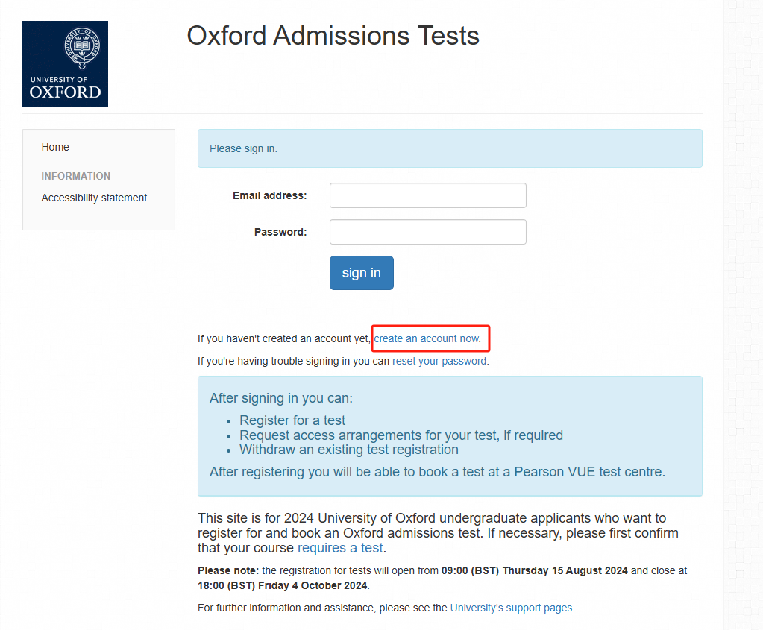Click the INFORMATION sidebar heading
Image resolution: width=763 pixels, height=630 pixels.
pyautogui.click(x=76, y=176)
